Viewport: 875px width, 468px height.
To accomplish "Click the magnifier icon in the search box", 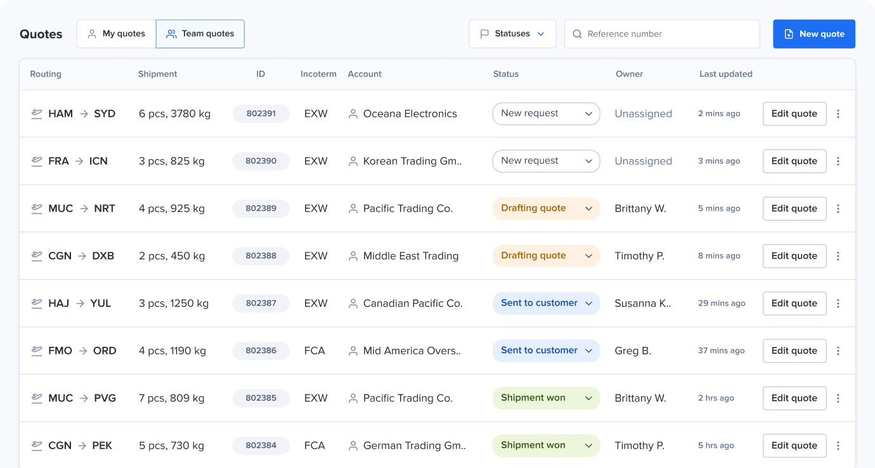I will point(577,34).
